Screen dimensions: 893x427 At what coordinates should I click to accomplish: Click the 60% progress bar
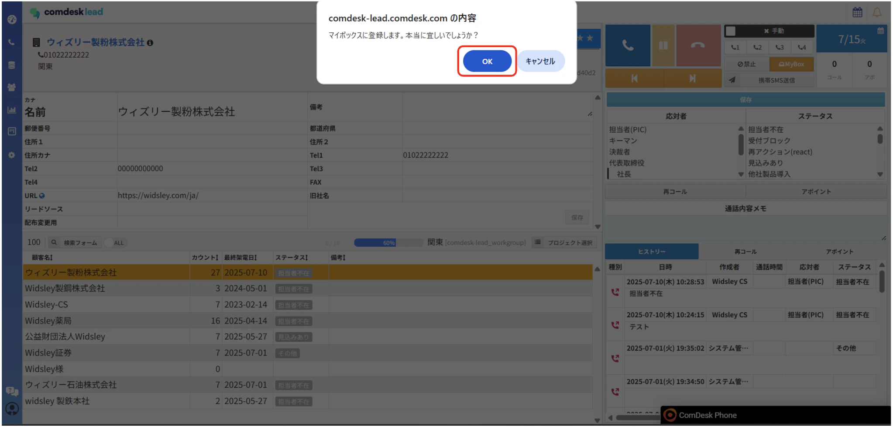click(x=388, y=243)
